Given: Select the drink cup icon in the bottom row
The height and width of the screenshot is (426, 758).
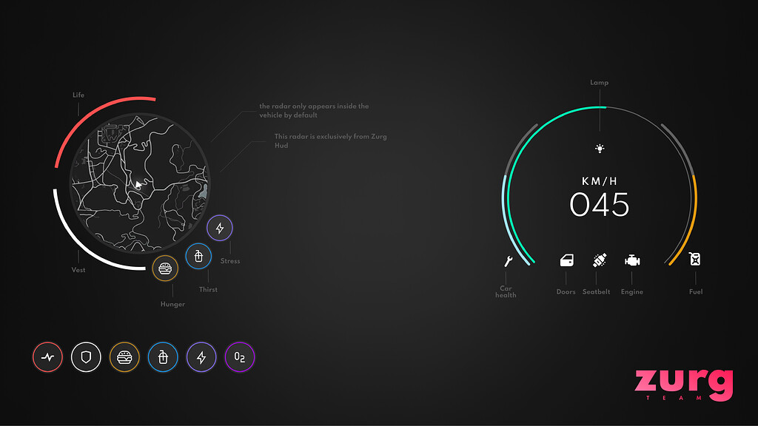Looking at the screenshot, I should point(163,356).
